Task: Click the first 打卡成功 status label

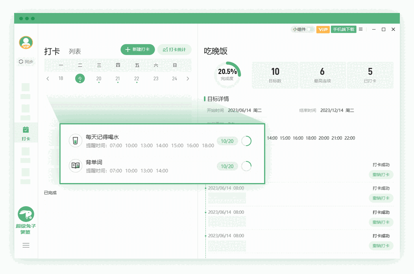Action: tap(381, 165)
